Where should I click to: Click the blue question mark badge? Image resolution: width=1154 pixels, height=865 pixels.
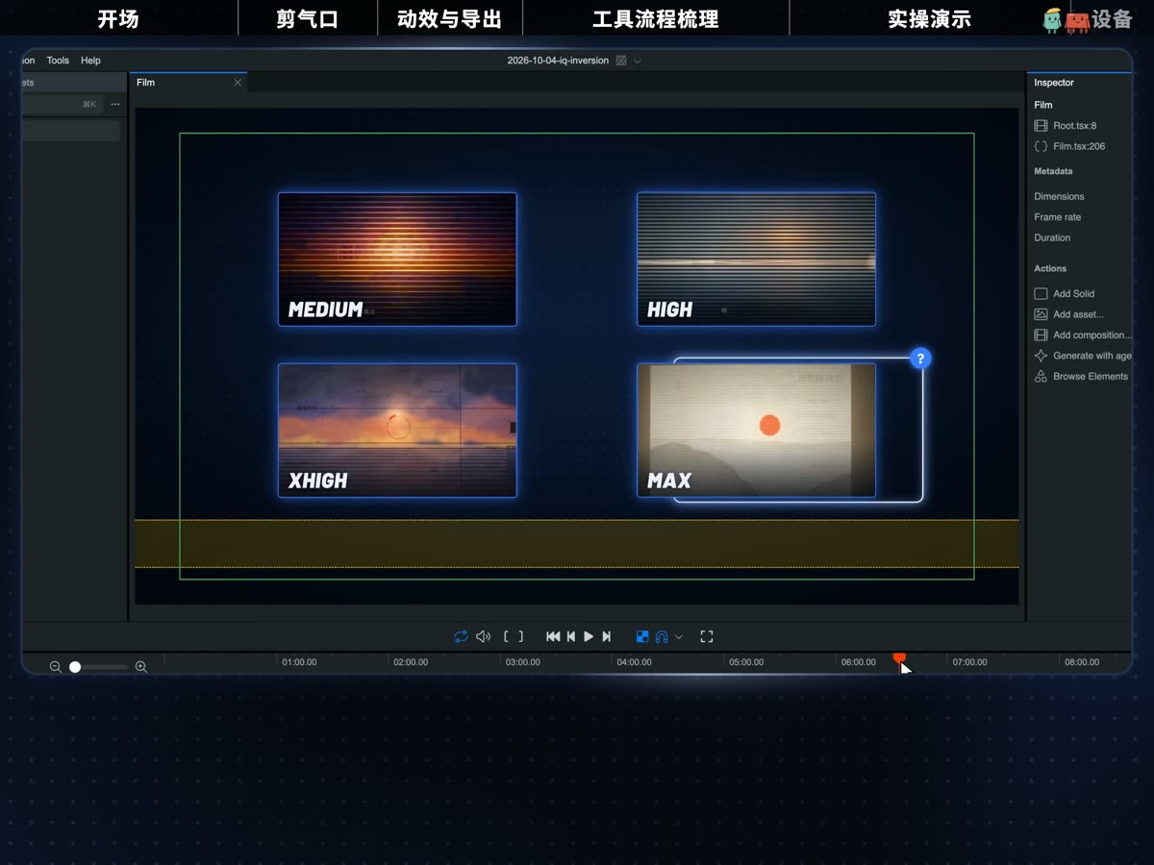coord(920,358)
